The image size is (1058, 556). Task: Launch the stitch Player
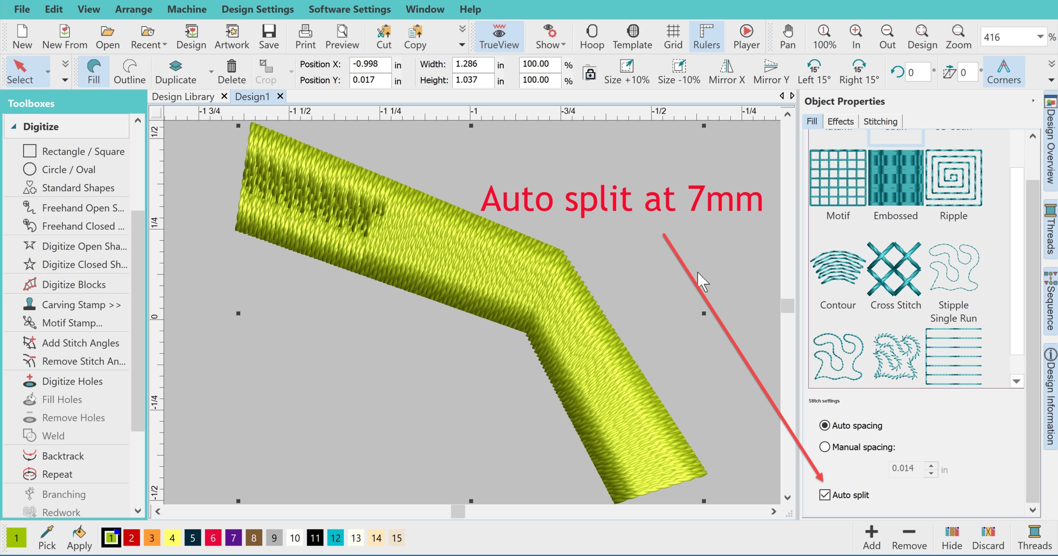[x=746, y=36]
